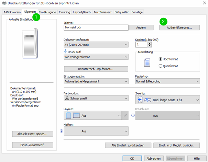Click the info icon beside Heften

62,131
